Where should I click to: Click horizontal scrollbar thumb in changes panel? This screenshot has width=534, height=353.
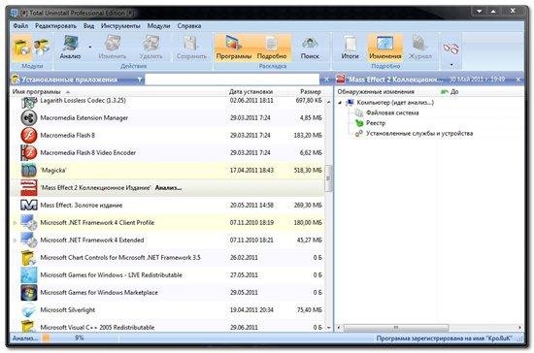point(396,328)
